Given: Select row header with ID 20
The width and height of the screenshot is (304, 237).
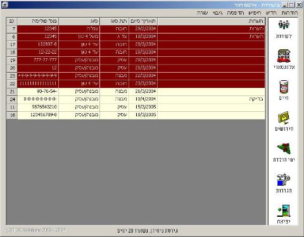Looking at the screenshot, I should tap(12, 68).
